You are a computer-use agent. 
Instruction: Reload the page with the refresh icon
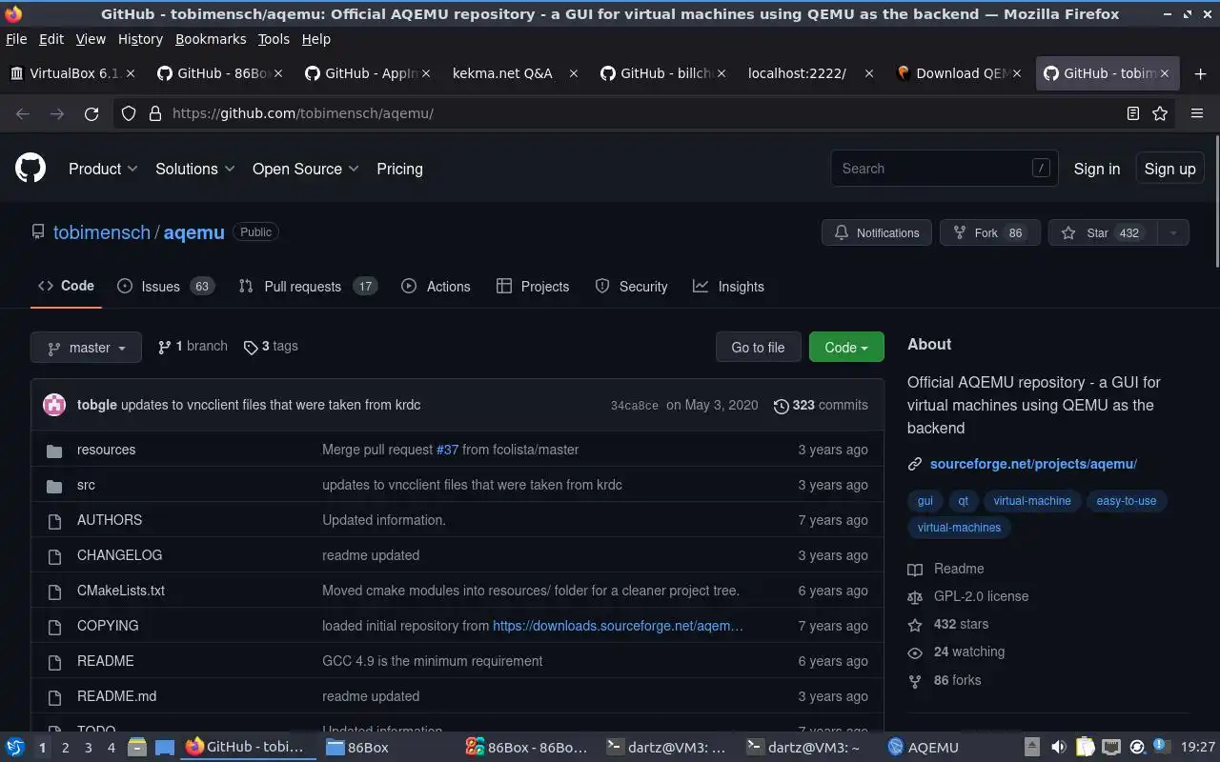[91, 113]
